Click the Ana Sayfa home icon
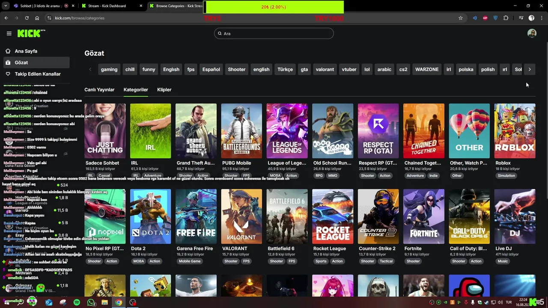This screenshot has width=548, height=308. coord(8,51)
